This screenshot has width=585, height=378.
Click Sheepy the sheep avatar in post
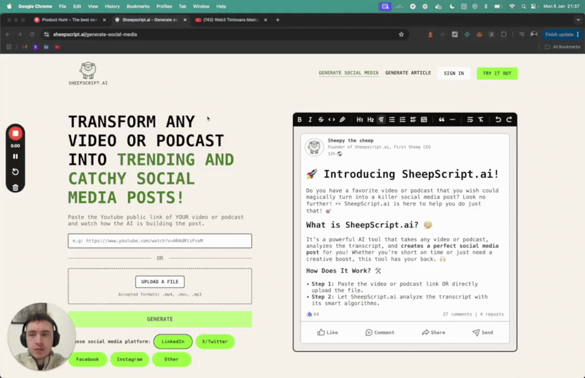tap(314, 147)
